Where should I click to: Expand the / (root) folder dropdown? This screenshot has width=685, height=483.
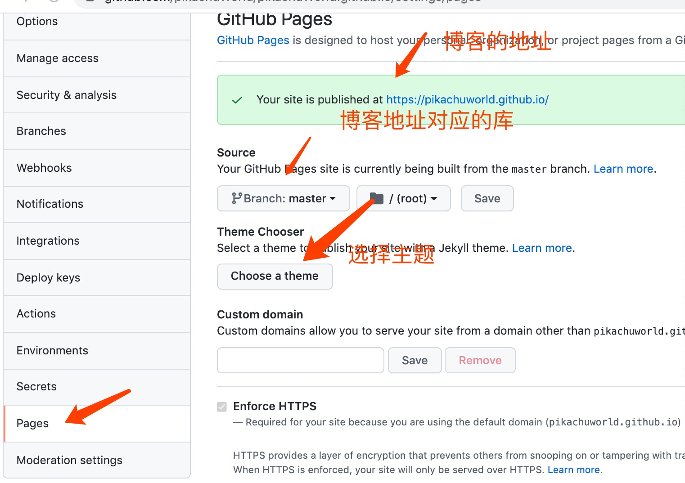click(x=404, y=198)
